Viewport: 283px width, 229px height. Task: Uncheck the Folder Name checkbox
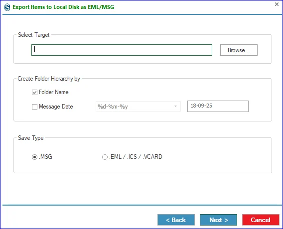(x=34, y=92)
